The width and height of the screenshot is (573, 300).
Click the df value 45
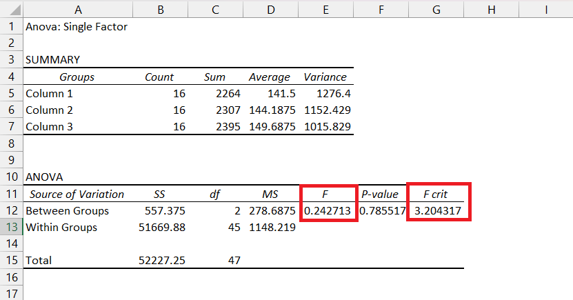pos(234,228)
